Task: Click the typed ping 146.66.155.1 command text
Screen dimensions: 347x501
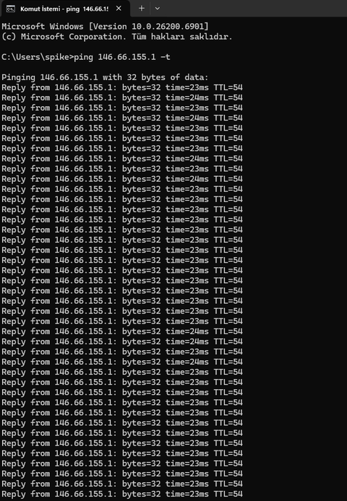Action: point(115,57)
